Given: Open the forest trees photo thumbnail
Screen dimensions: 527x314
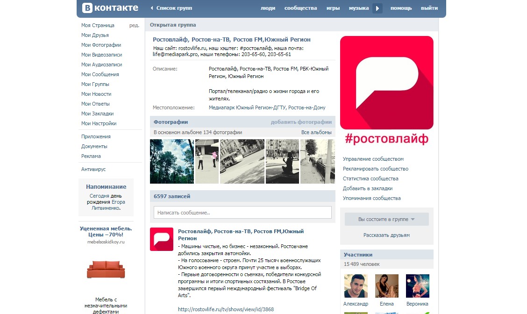Looking at the screenshot, I should (172, 161).
